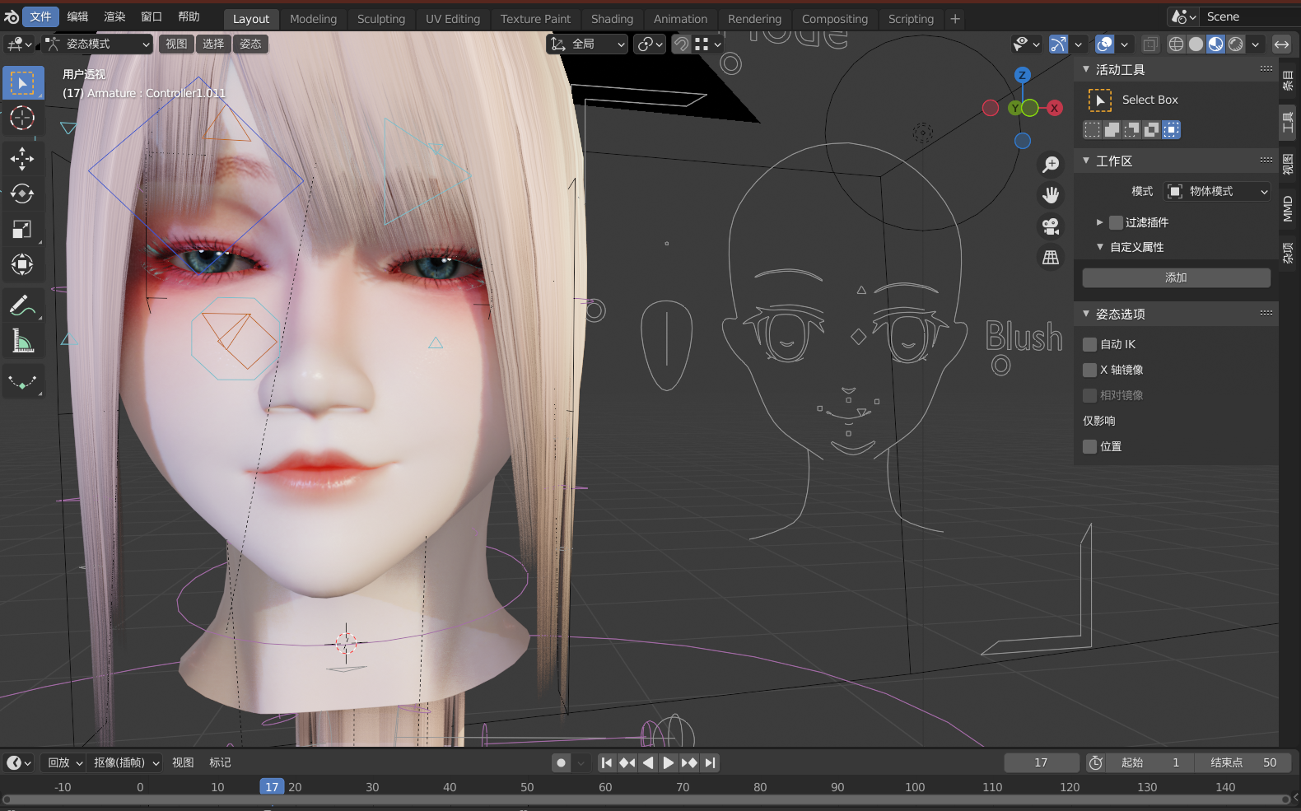Toggle viewport gizmos display
Viewport: 1301px width, 811px height.
pos(1059,44)
